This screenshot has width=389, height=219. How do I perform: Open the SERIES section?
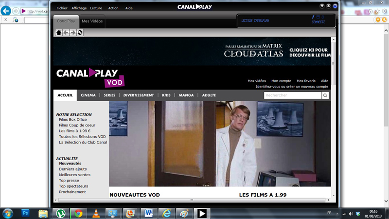click(x=109, y=95)
